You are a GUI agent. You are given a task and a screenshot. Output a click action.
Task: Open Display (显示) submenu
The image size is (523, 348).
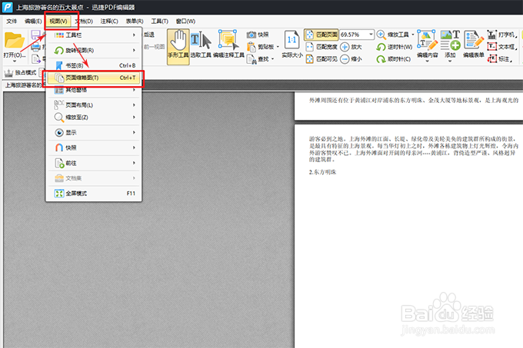click(94, 133)
